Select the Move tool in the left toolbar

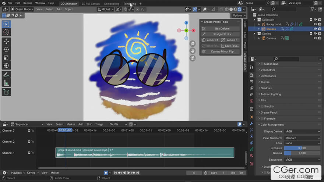tap(6, 42)
